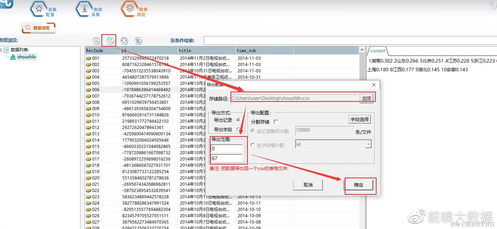Click the export range start field 0
497x229 pixels.
[x=227, y=149]
